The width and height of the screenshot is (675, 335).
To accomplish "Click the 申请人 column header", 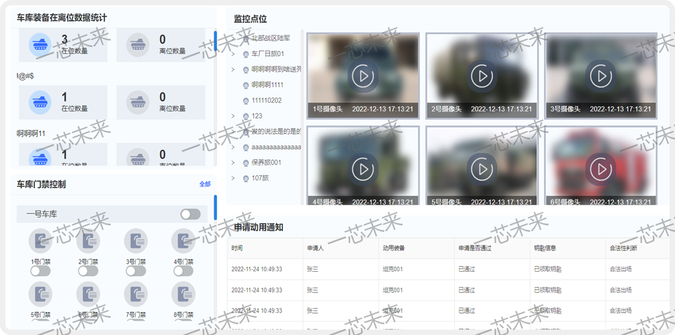I will point(315,248).
